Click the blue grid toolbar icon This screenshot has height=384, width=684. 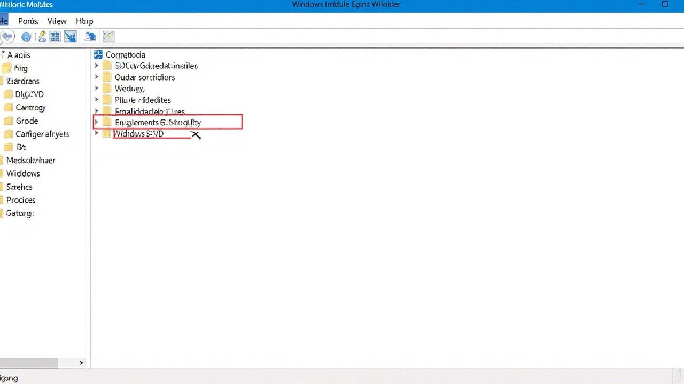pos(55,36)
